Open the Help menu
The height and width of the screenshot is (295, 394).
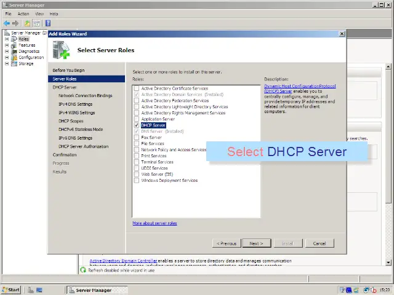(x=54, y=14)
